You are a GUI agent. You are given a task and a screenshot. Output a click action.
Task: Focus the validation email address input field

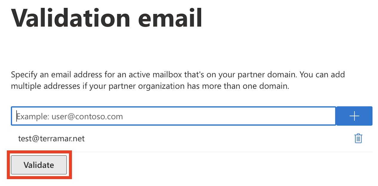click(x=173, y=116)
